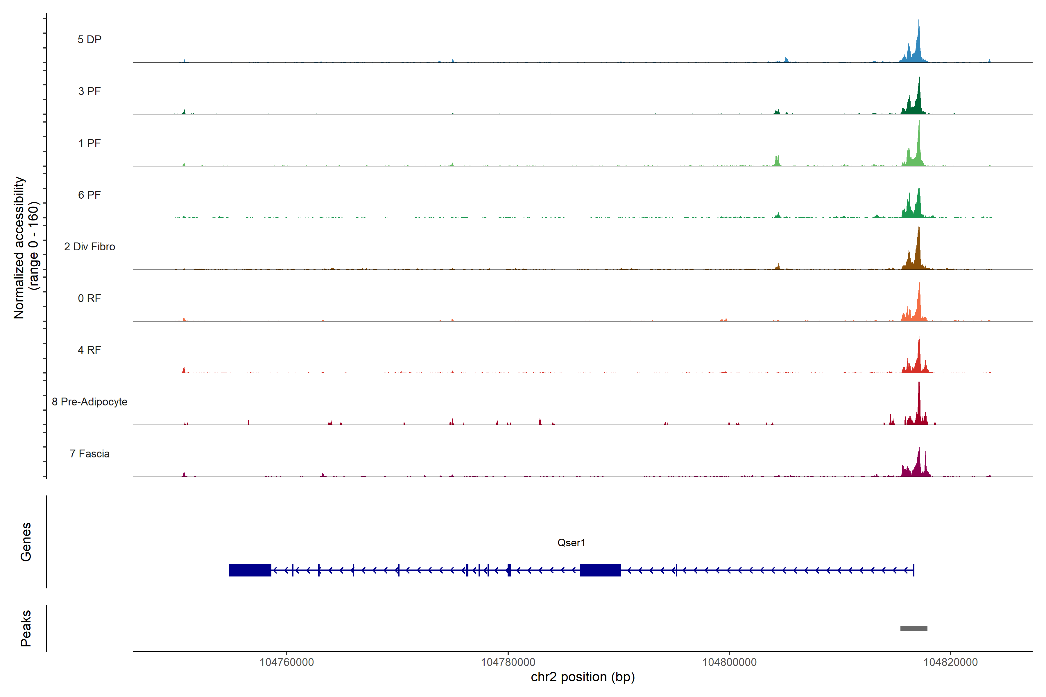
Task: Click the 104760000 axis tick label
Action: (286, 662)
